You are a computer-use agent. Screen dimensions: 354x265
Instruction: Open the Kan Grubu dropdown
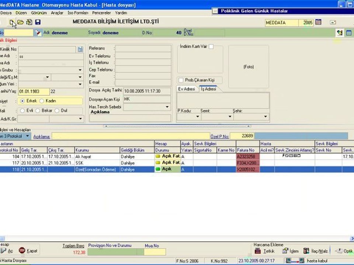(x=80, y=70)
